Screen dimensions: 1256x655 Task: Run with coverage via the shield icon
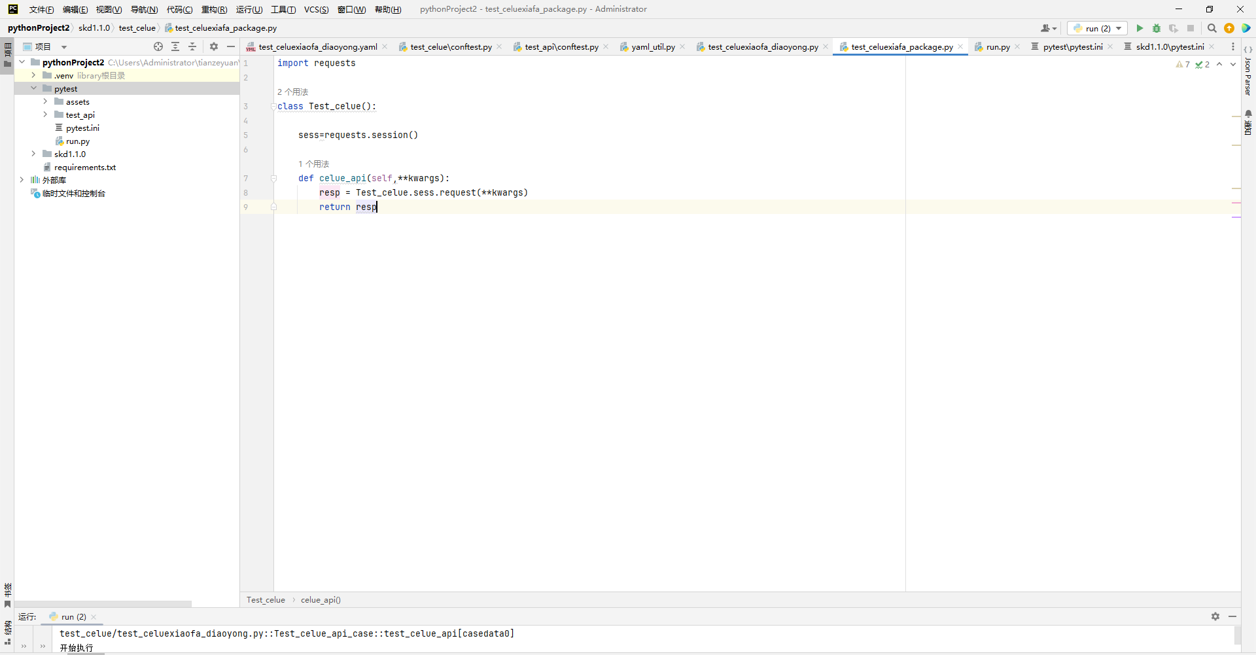(x=1174, y=28)
